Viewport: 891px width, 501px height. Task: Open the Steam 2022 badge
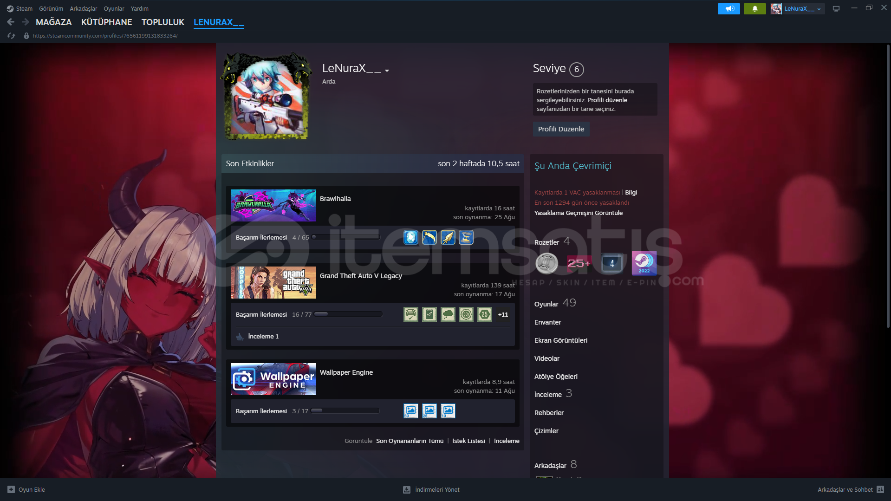(x=644, y=263)
